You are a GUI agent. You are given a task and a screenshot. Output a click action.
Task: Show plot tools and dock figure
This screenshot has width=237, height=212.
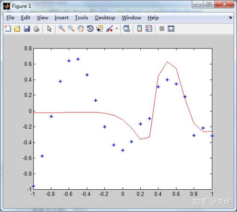[171, 28]
